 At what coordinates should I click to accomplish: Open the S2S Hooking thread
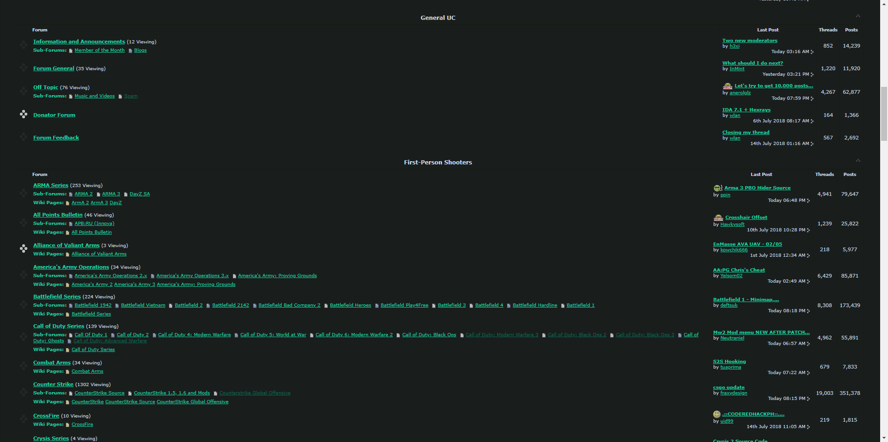pyautogui.click(x=729, y=362)
